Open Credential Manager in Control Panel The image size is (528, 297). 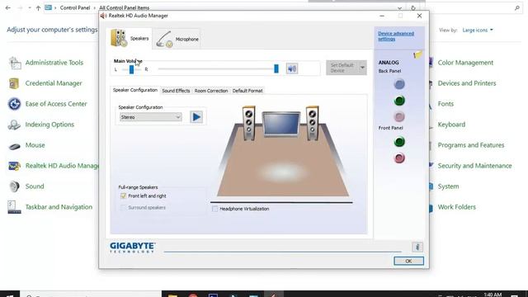point(54,83)
